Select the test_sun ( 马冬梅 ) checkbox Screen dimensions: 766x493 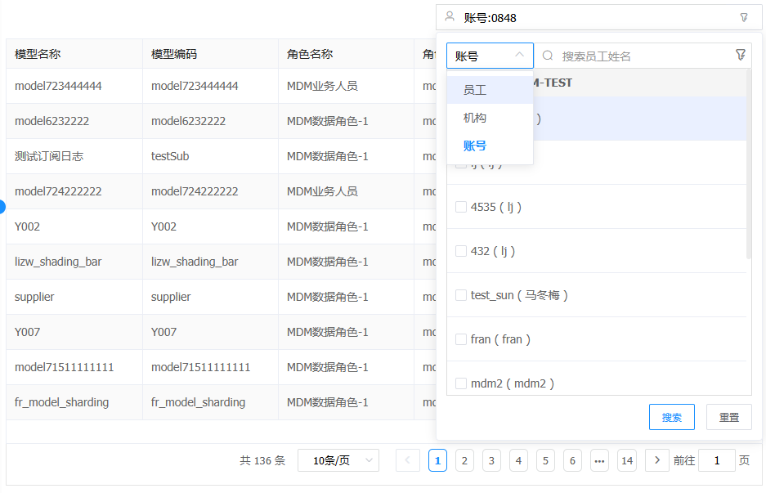tap(461, 295)
